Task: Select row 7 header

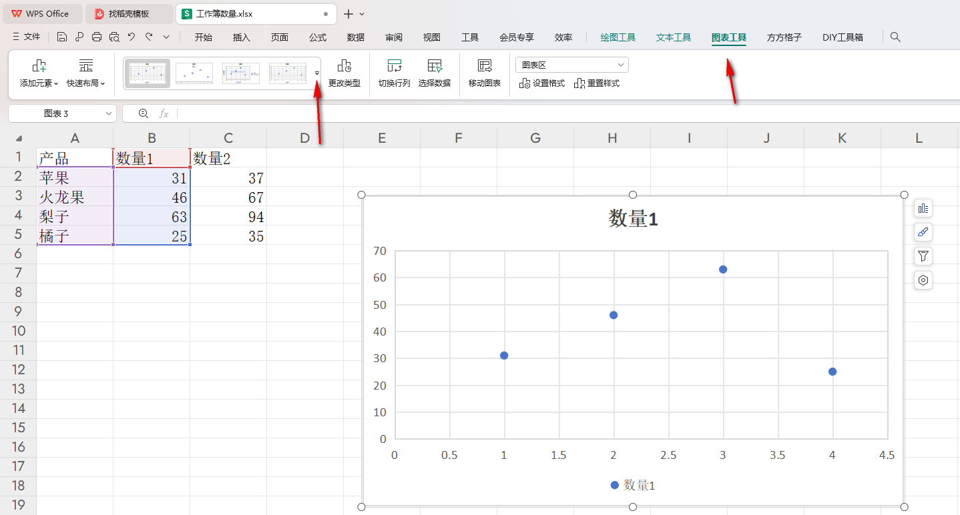Action: [18, 273]
